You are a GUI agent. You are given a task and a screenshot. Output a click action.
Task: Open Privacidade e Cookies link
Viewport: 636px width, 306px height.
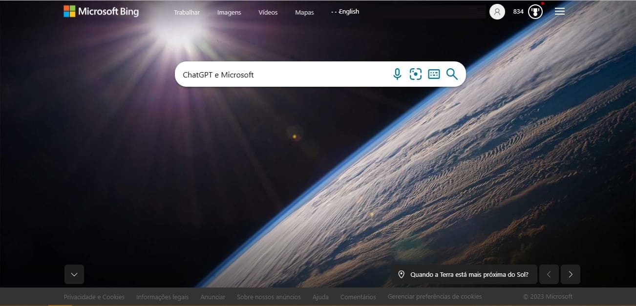pos(94,297)
